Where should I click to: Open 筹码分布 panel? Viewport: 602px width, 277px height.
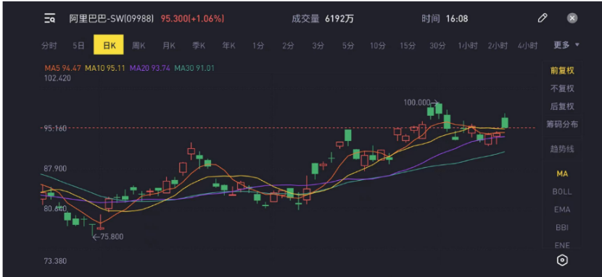pyautogui.click(x=562, y=124)
